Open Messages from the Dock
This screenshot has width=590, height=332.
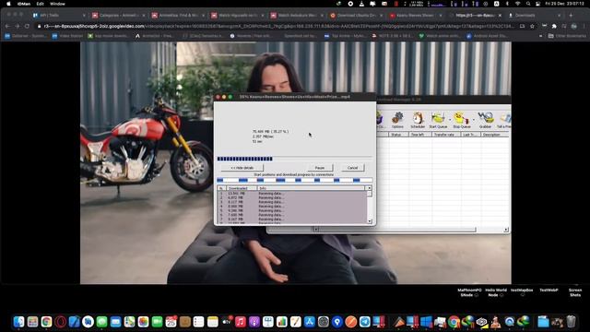coord(101,322)
